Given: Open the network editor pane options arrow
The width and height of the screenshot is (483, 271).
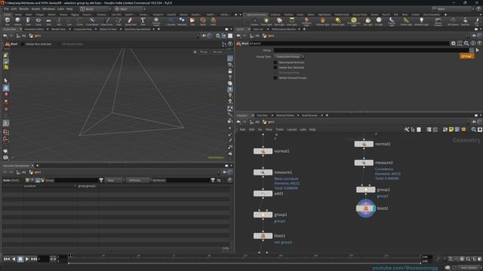Looking at the screenshot, I should 481,115.
